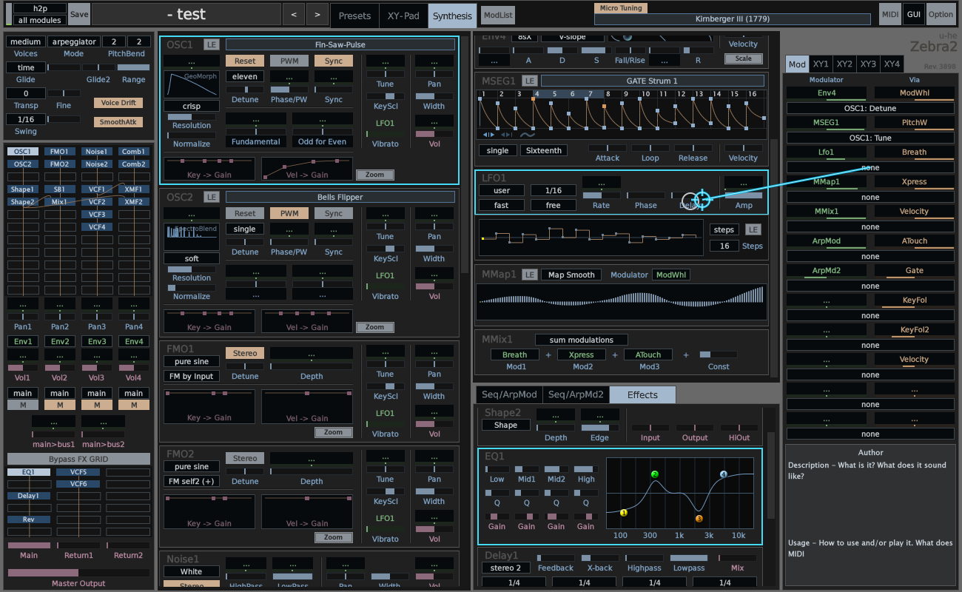Switch to the XY-Pad tab
Screen dimensions: 962x592
coord(403,16)
